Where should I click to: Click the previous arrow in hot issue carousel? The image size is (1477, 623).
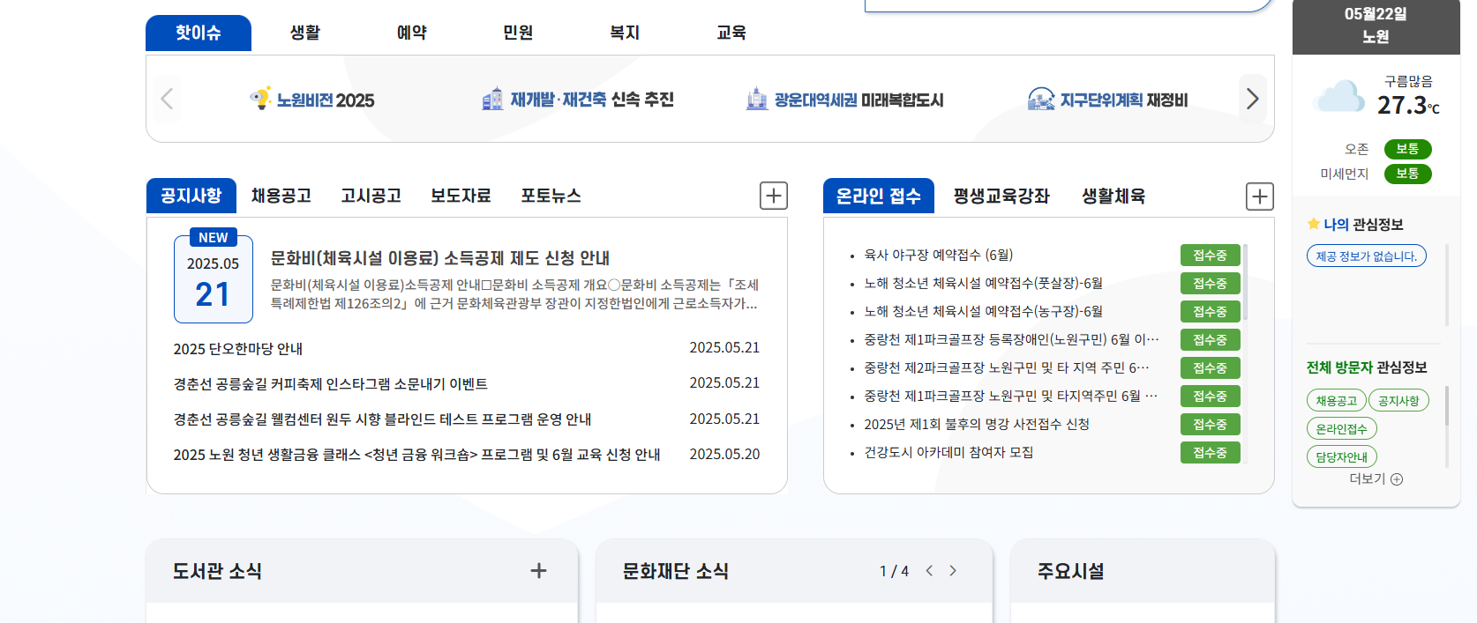click(x=168, y=99)
